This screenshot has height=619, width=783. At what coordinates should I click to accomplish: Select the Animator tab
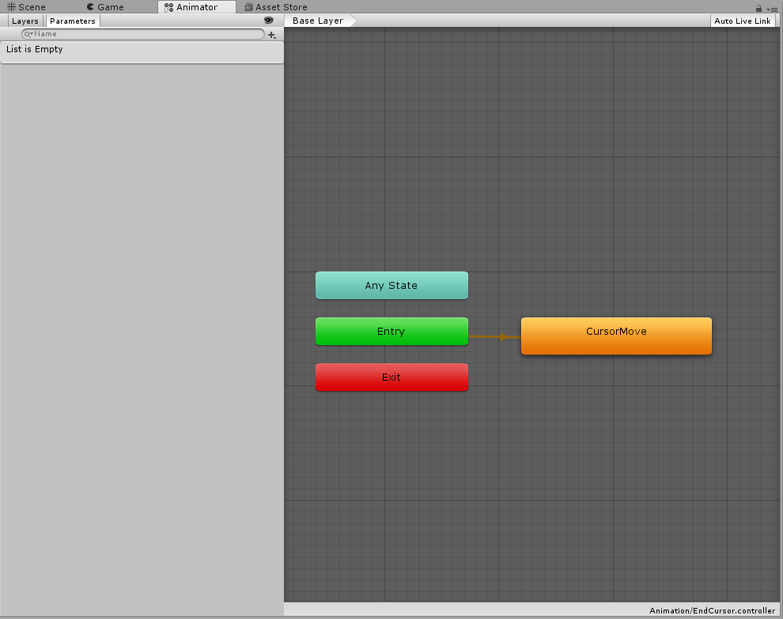coord(197,7)
